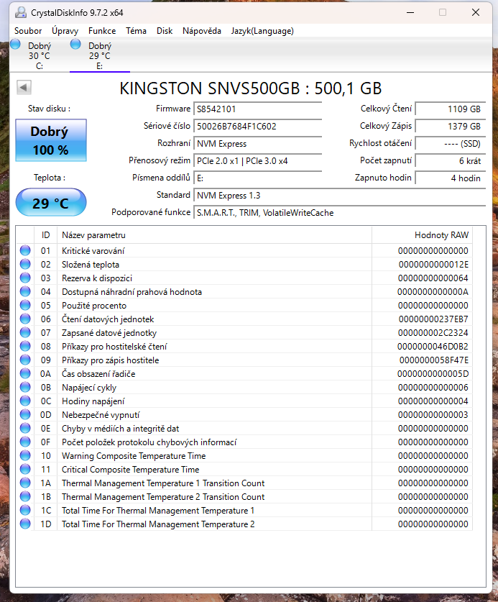The image size is (498, 602).
Task: Close the CrystalDiskInfo window
Action: coord(476,13)
